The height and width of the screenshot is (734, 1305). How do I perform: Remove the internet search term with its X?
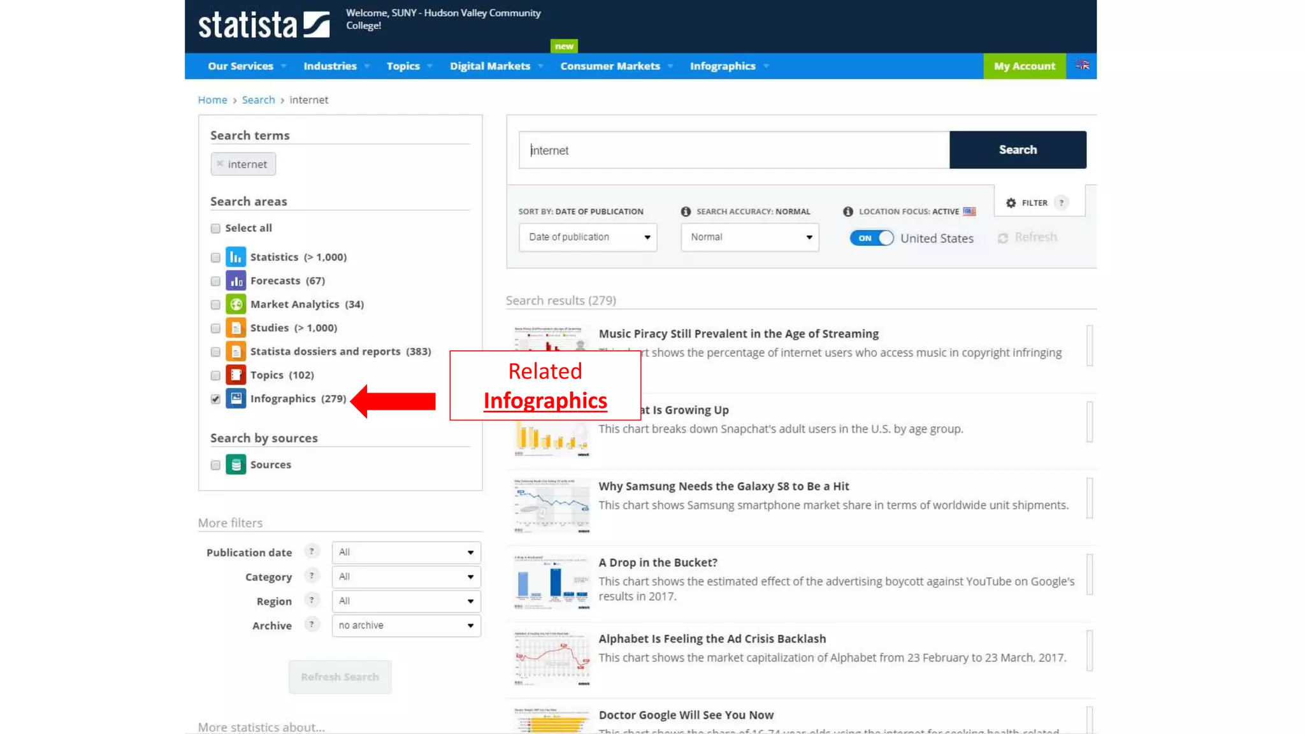(220, 164)
